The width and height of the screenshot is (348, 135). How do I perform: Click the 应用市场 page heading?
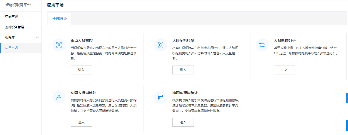(55, 5)
